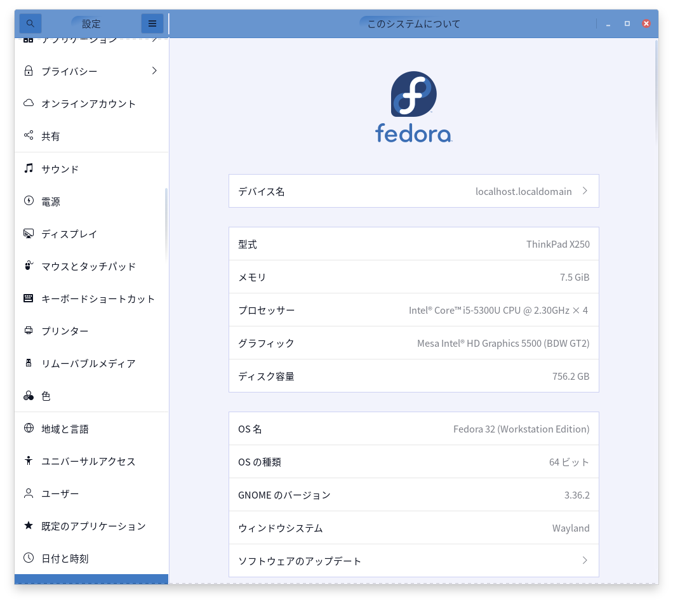Open ユニバーサルアクセス settings
The height and width of the screenshot is (604, 673).
tap(91, 461)
